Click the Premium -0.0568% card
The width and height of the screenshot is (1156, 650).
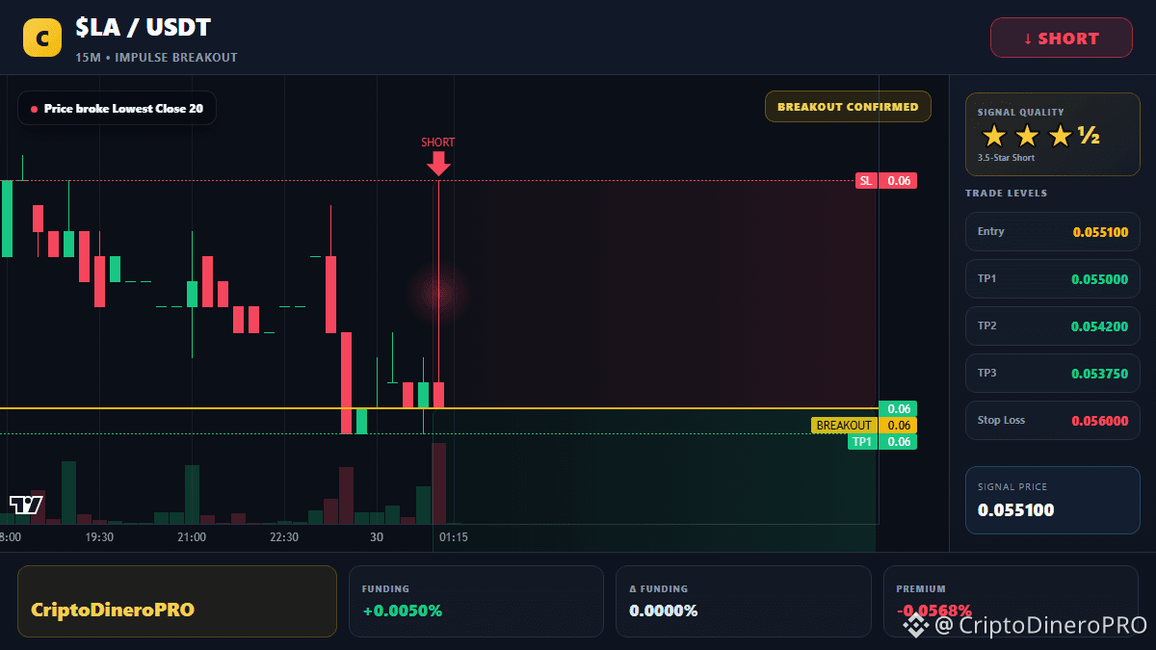1011,601
